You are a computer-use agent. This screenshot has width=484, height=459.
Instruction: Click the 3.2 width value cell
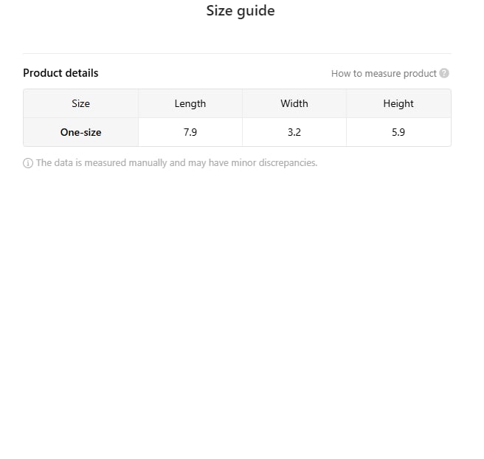(294, 133)
